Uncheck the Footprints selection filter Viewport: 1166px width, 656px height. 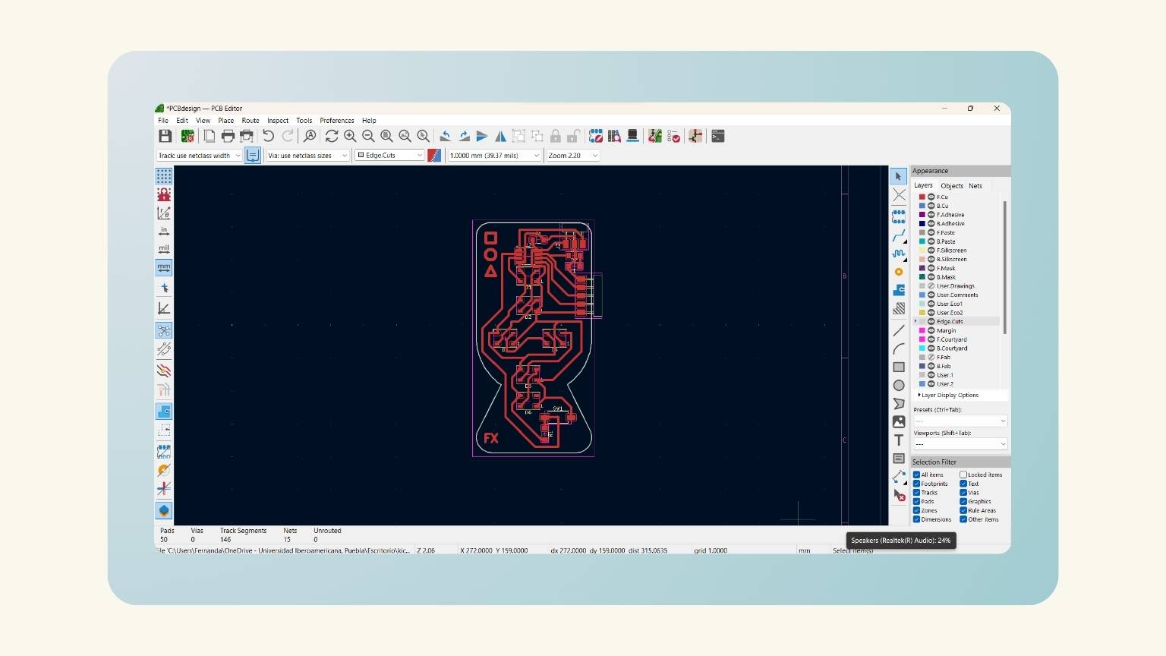click(917, 484)
